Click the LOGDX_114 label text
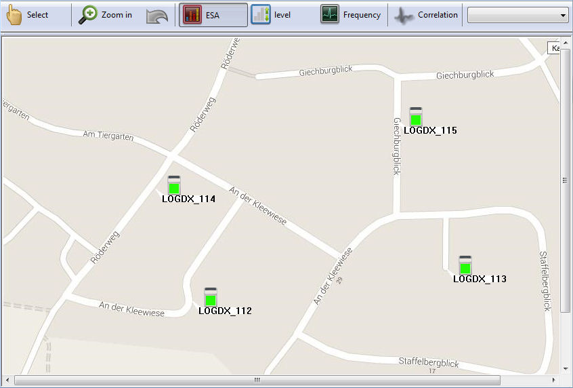 click(188, 199)
